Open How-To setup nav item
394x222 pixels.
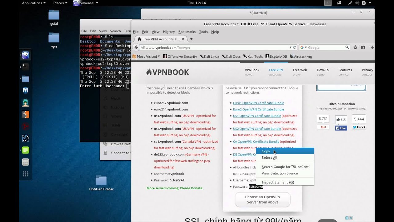(x=323, y=72)
